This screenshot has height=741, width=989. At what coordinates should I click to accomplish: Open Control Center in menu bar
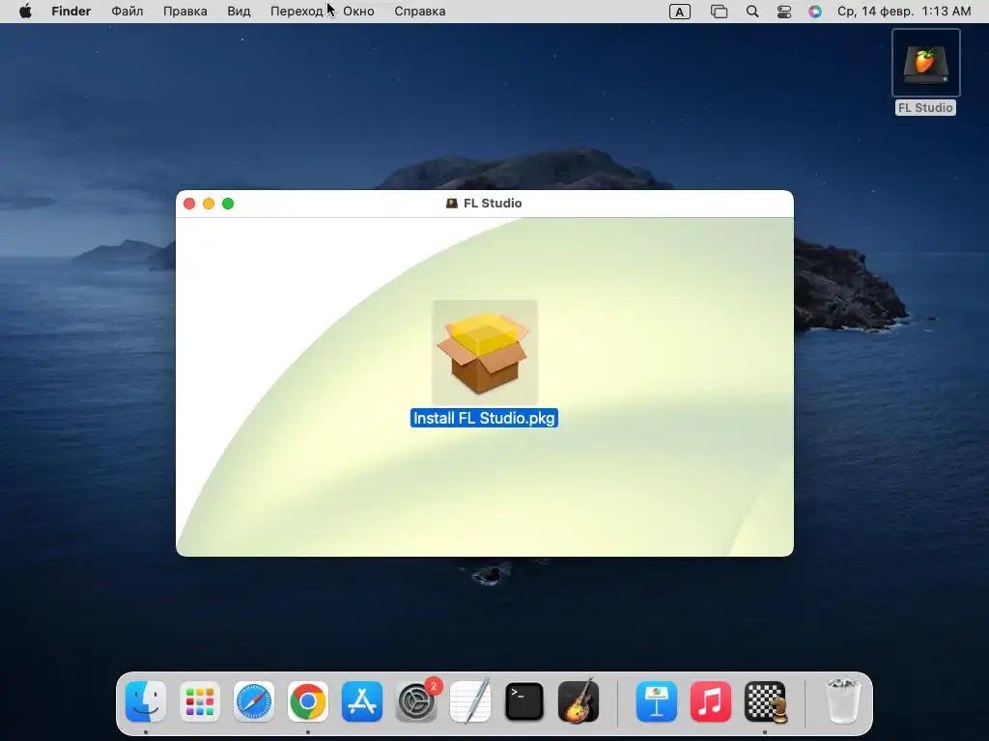click(784, 12)
